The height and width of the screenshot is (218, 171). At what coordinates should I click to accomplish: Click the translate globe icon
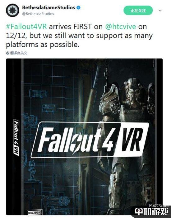click(8, 53)
